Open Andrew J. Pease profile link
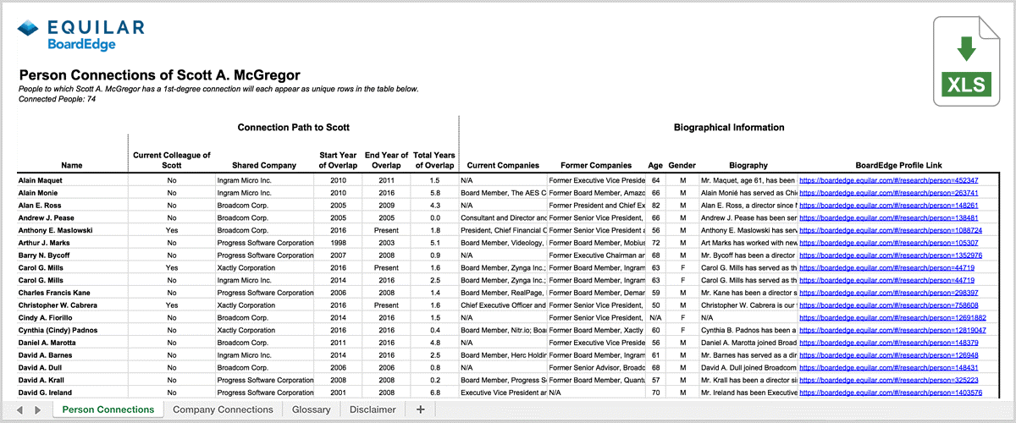The width and height of the screenshot is (1016, 423). [x=889, y=217]
